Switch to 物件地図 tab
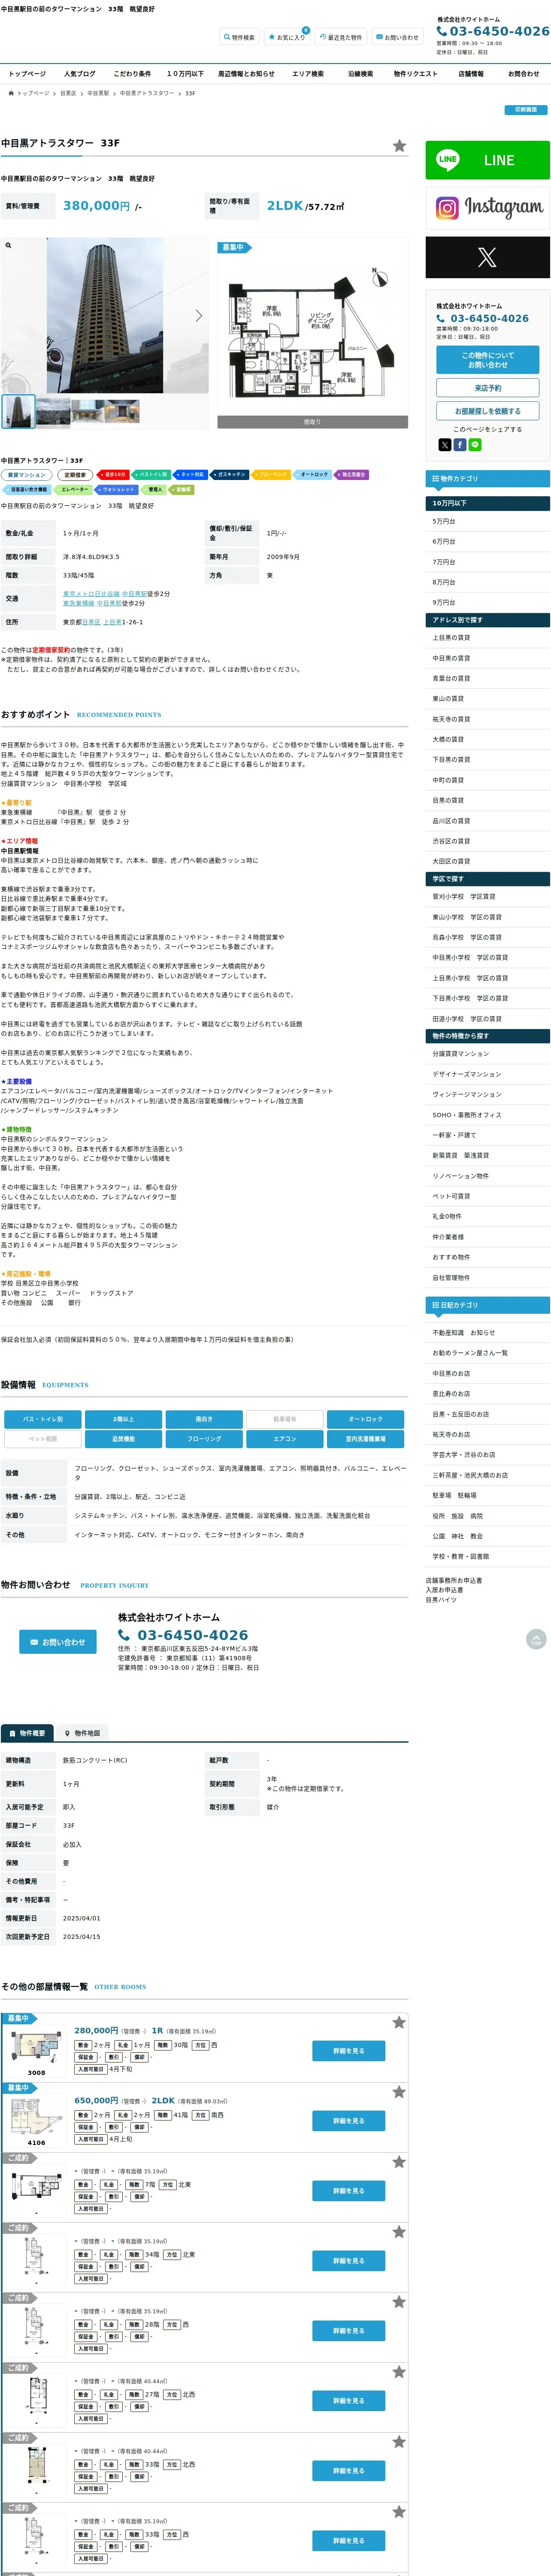Image resolution: width=551 pixels, height=2576 pixels. (82, 1733)
